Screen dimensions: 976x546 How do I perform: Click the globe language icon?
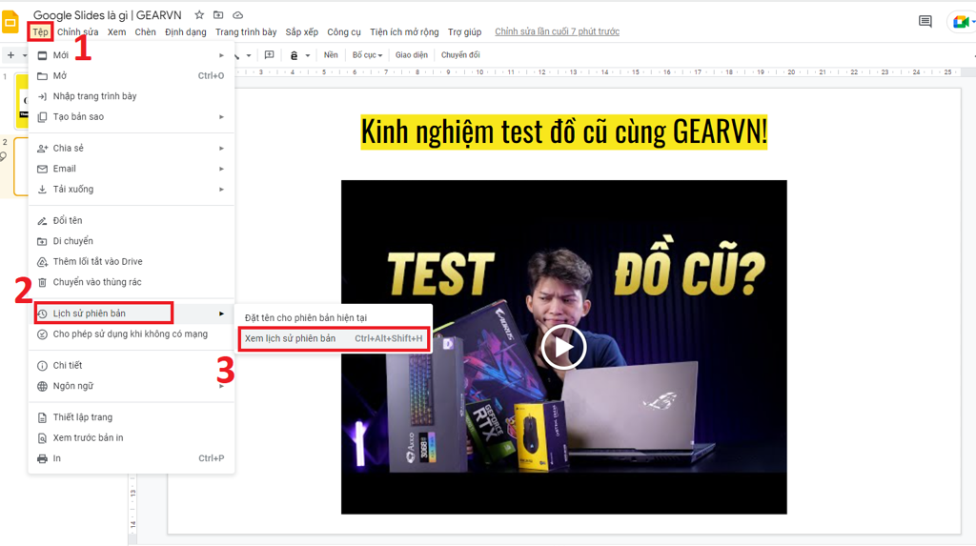pos(42,386)
